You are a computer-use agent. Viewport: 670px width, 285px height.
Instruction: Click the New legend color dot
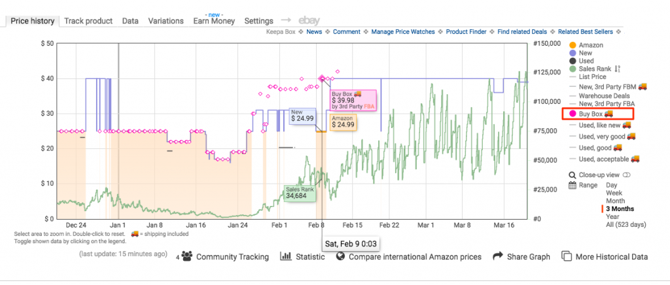573,53
